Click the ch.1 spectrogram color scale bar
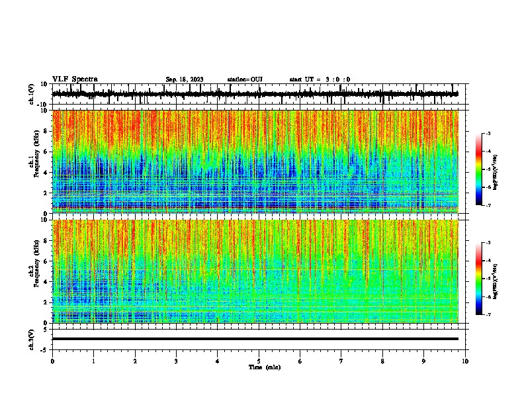Viewport: 524px width, 405px height. [x=478, y=169]
